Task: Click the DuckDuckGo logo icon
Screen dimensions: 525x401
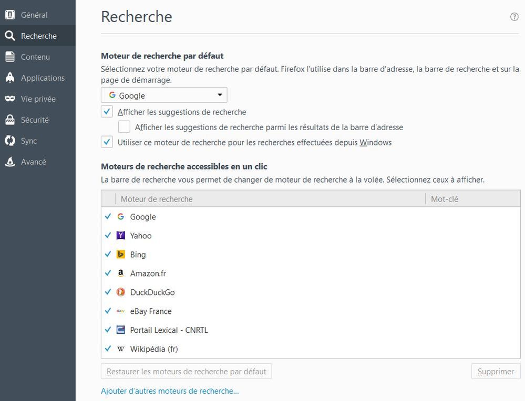Action: click(x=121, y=292)
